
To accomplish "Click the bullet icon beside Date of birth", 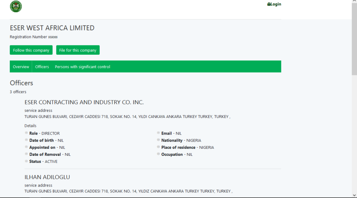I will coord(26,140).
